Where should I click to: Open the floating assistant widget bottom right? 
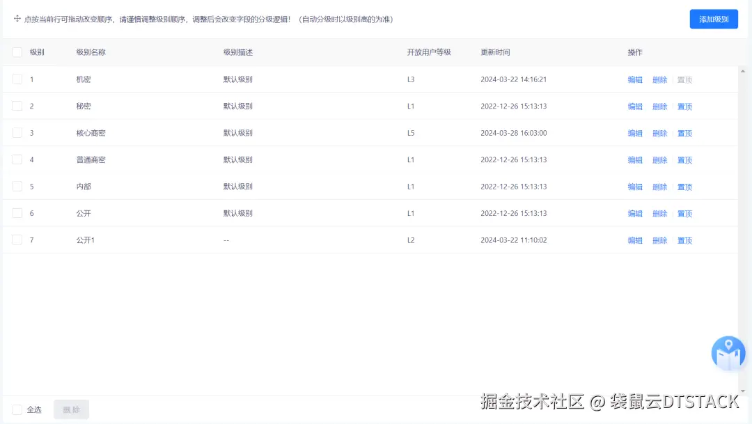(x=728, y=353)
